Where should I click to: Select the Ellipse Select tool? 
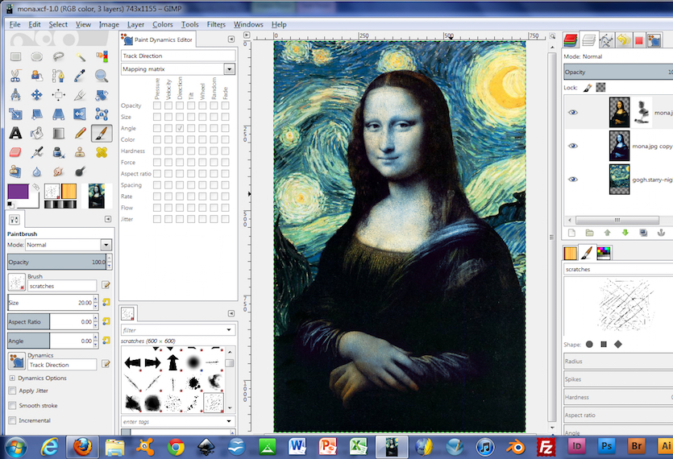click(x=37, y=56)
